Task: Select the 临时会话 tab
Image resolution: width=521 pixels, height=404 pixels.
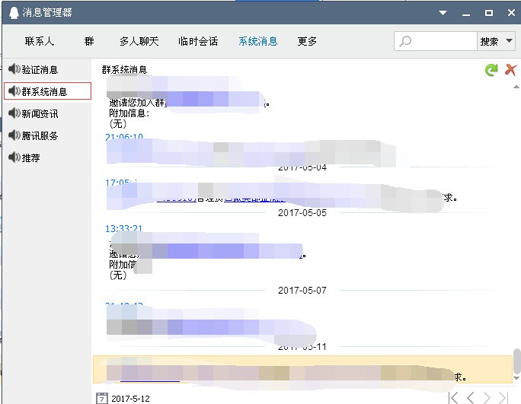Action: coord(198,41)
